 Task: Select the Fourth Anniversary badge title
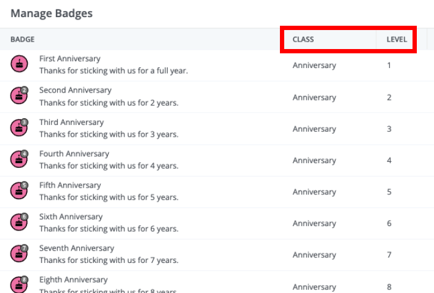coord(74,154)
